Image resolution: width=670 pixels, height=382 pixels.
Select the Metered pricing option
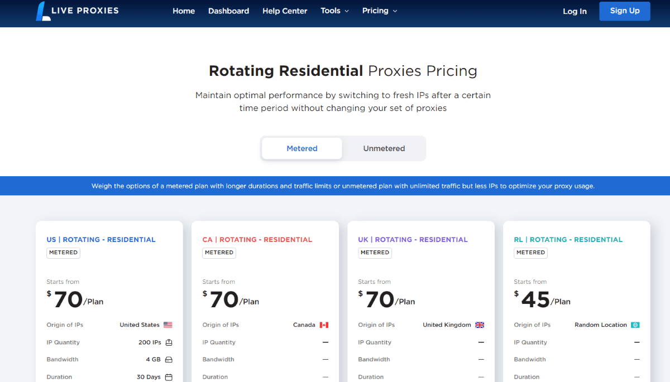click(x=301, y=148)
